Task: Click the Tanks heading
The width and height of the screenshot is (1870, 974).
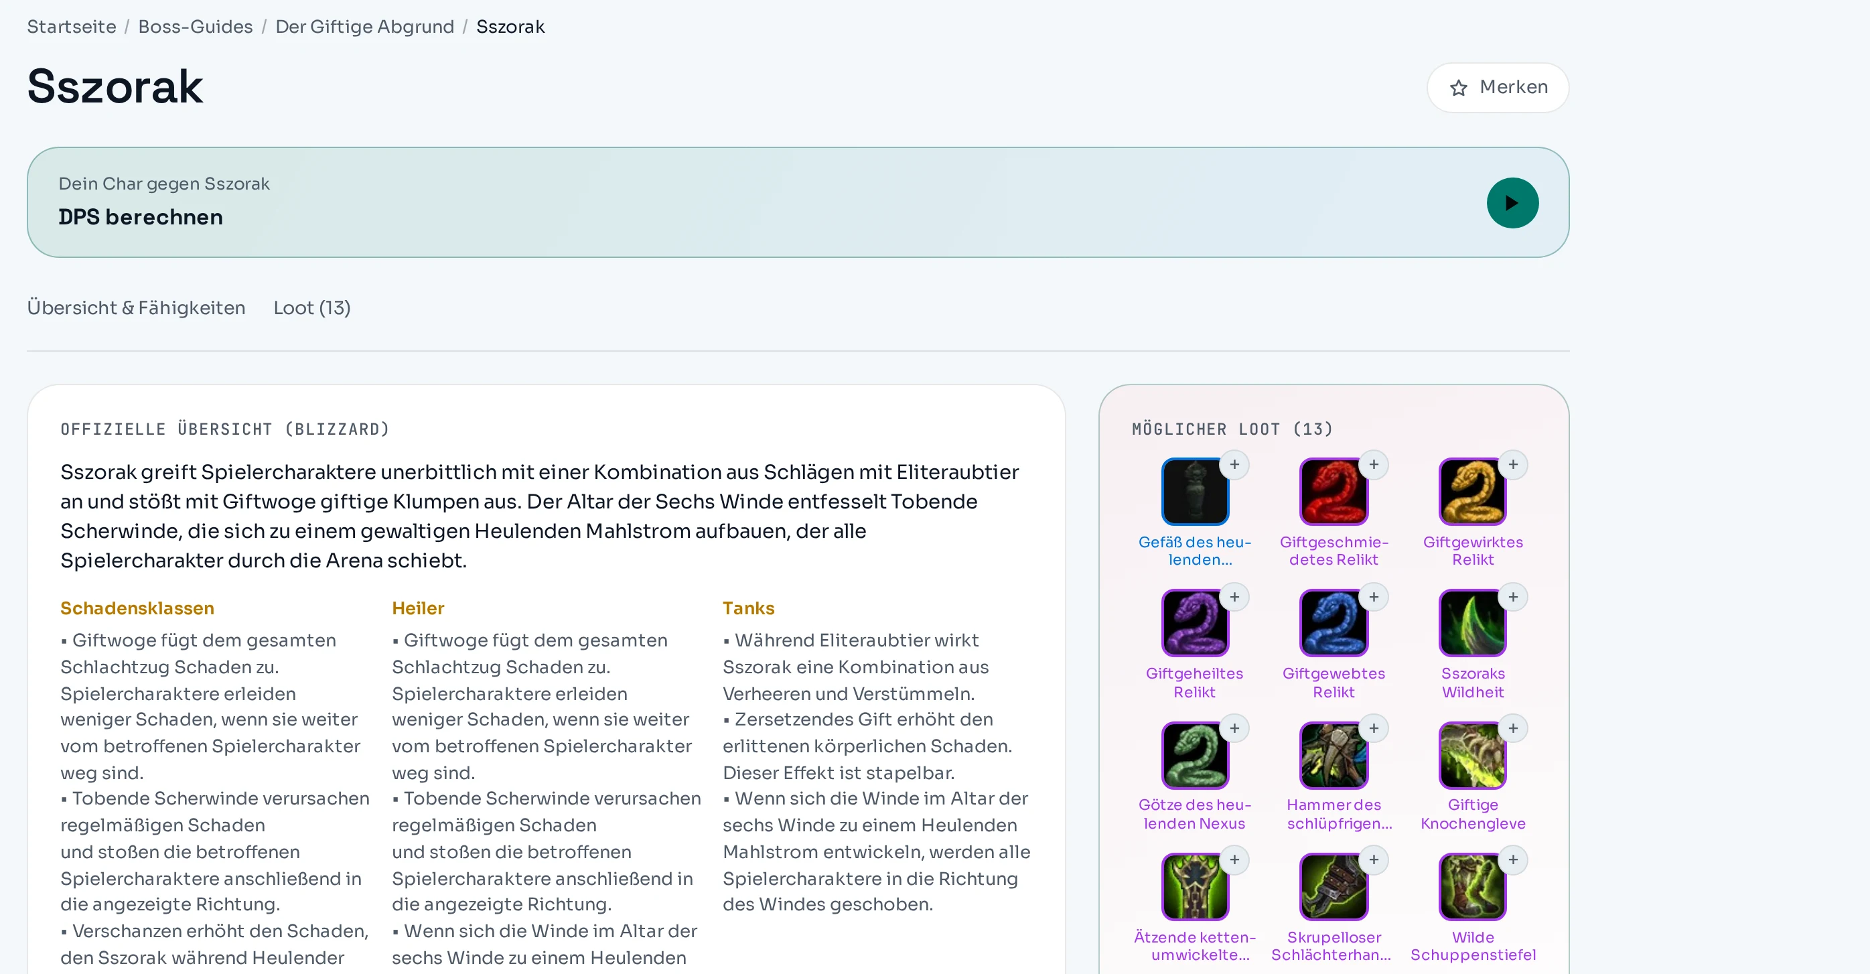Action: [747, 608]
